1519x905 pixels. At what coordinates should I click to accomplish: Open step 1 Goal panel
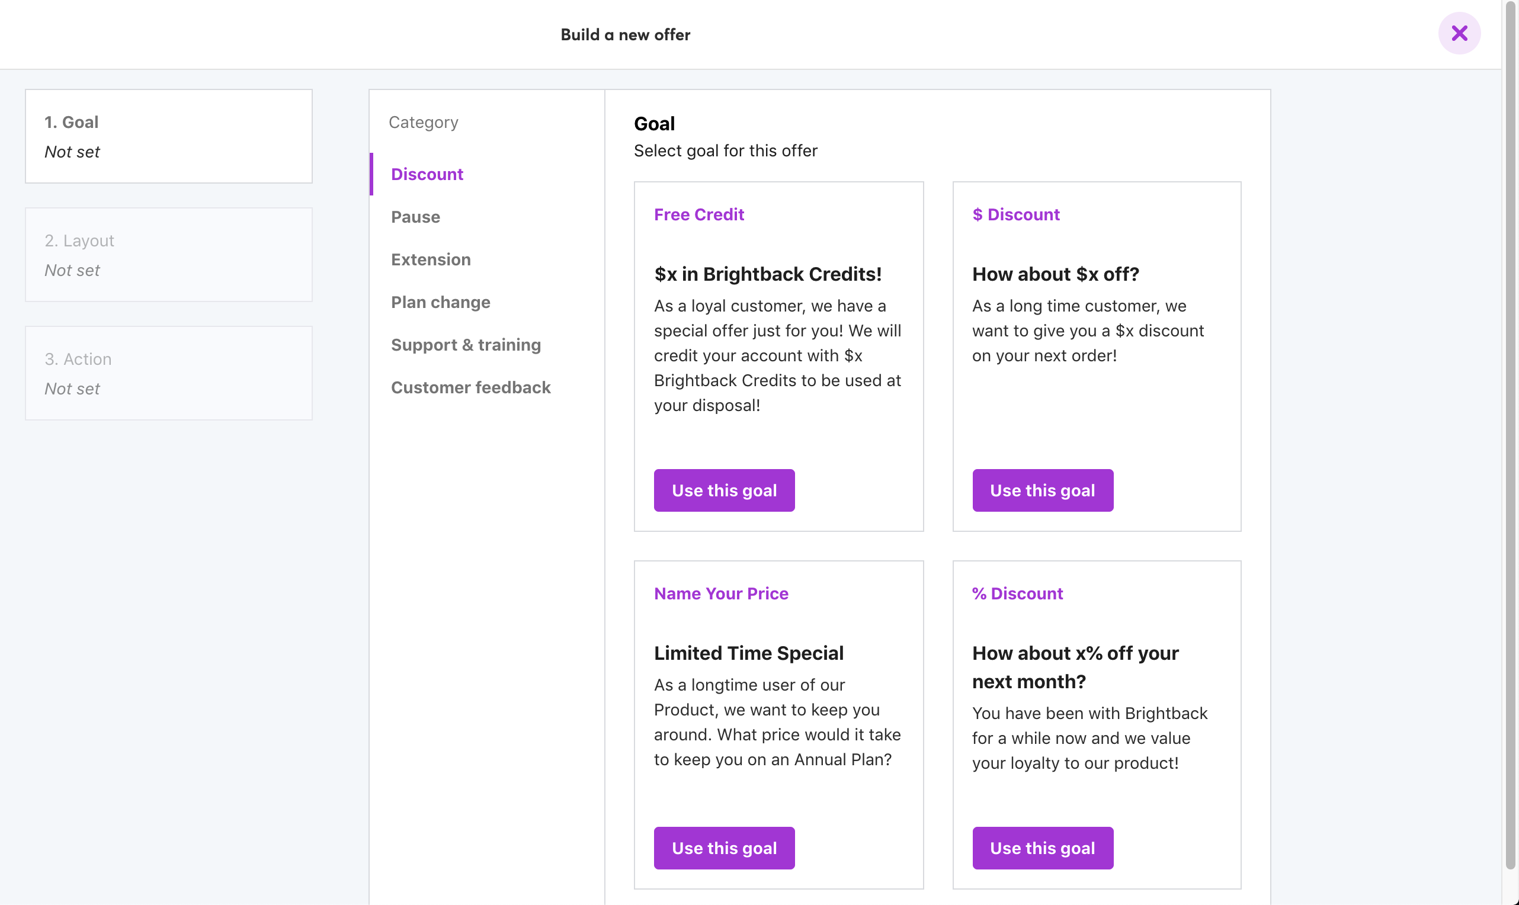coord(168,137)
